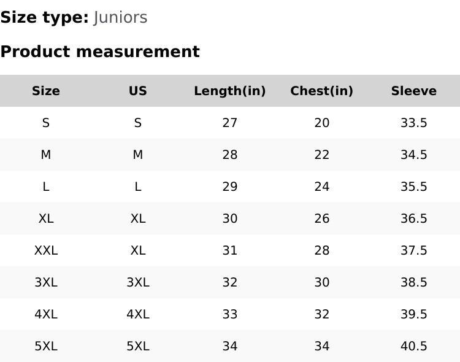Screen dimensions: 460x362
Task: Click the chest value 22
Action: tap(322, 155)
